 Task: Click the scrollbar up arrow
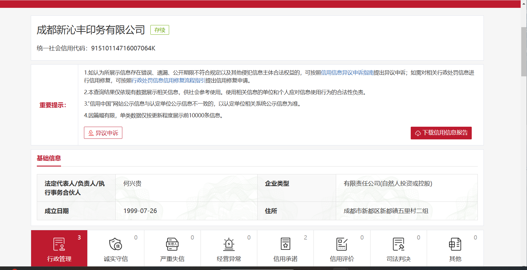[x=524, y=3]
